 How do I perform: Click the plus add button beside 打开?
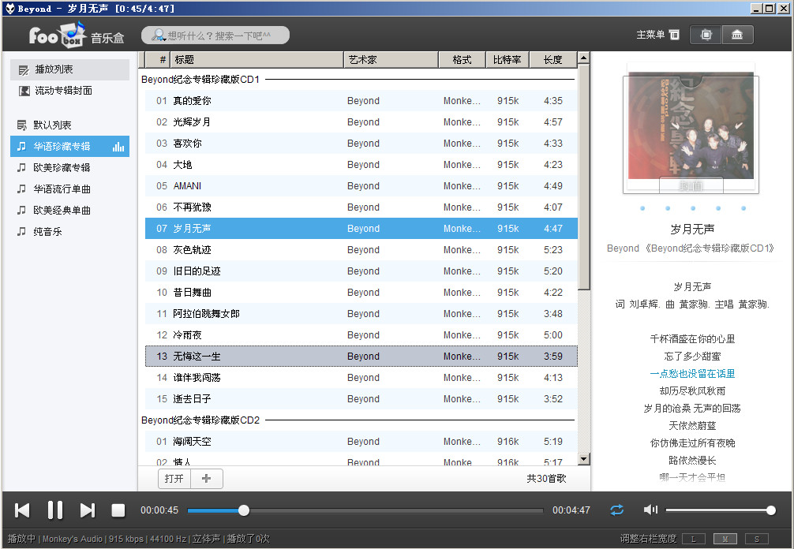[x=207, y=479]
